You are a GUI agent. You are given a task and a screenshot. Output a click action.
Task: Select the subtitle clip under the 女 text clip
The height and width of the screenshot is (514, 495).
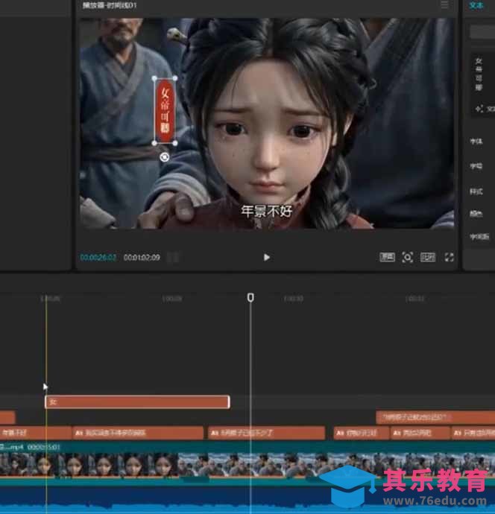coord(138,433)
